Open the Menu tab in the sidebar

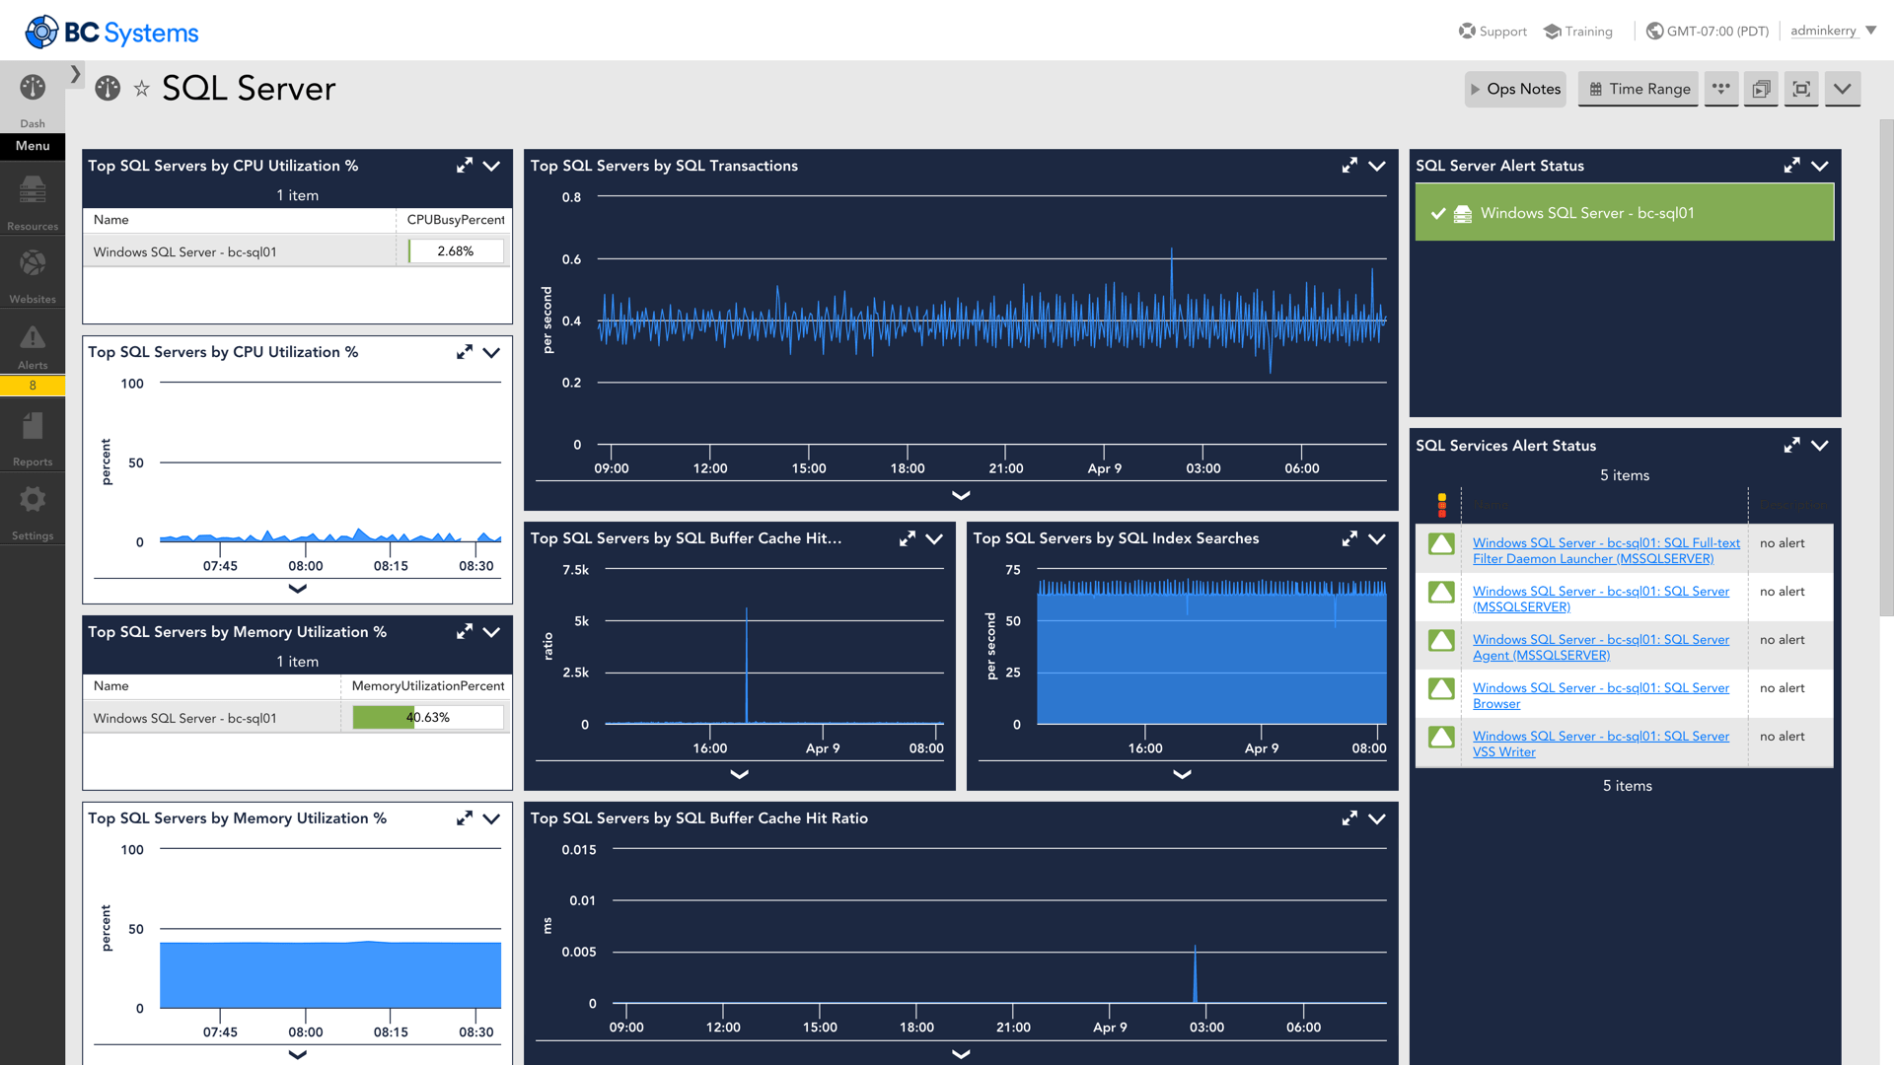pyautogui.click(x=33, y=146)
